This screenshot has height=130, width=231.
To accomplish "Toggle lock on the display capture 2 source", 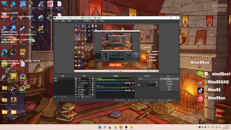I will (93, 90).
